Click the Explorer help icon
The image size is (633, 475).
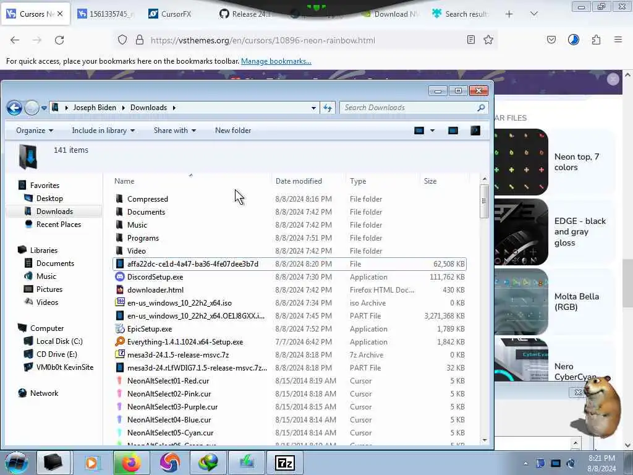pyautogui.click(x=475, y=131)
